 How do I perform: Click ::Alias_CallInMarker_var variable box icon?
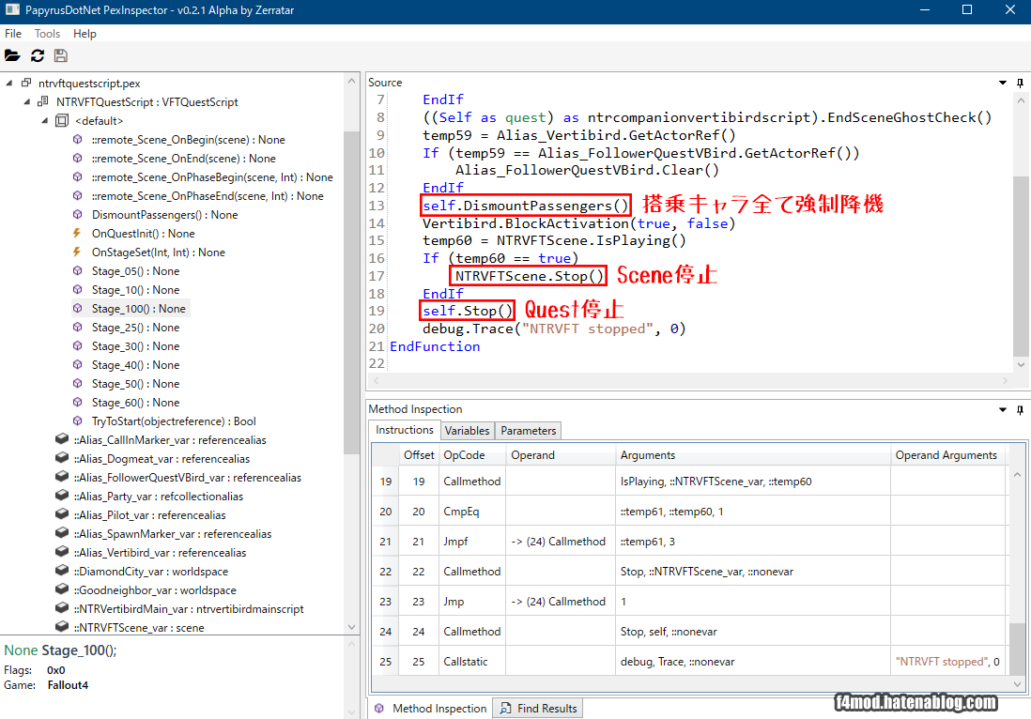pos(62,439)
